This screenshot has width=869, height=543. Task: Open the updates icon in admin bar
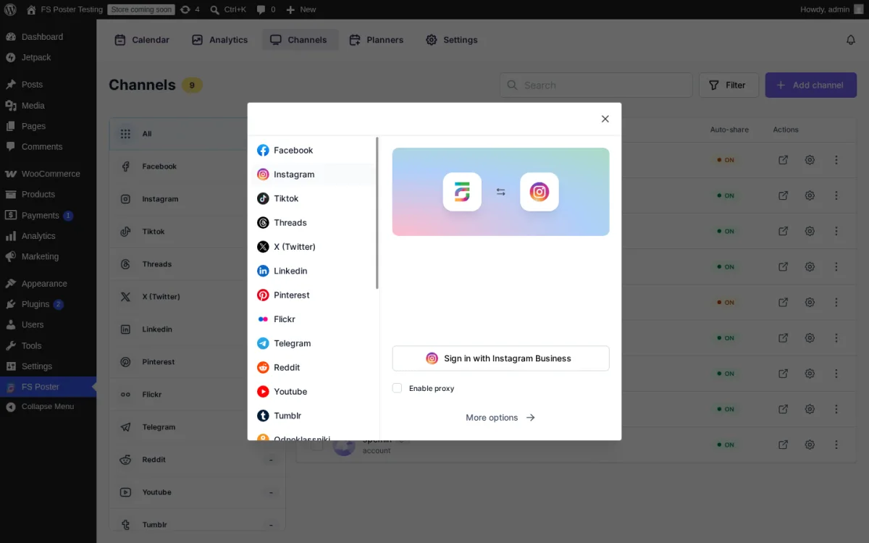[190, 9]
